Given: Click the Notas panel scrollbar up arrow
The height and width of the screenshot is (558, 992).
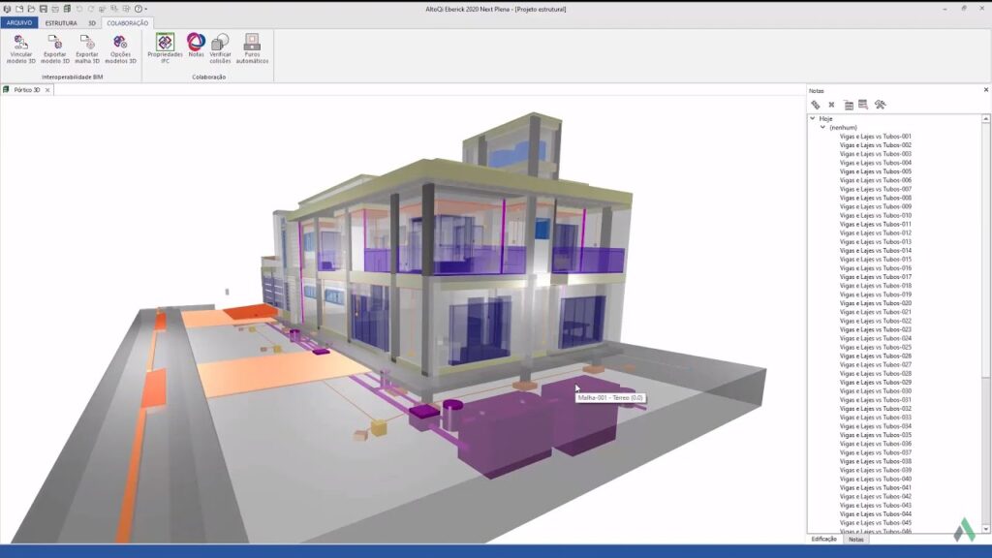Looking at the screenshot, I should [x=986, y=118].
